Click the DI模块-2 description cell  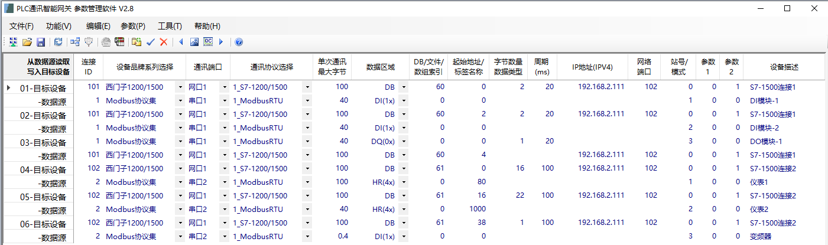point(784,128)
